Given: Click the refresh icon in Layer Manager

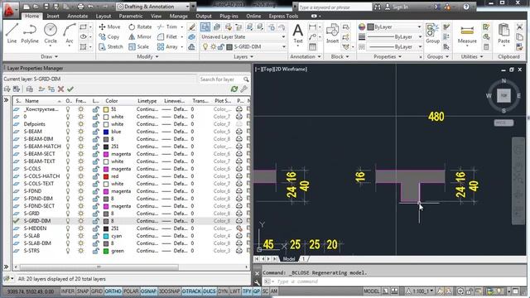Looking at the screenshot, I should pyautogui.click(x=234, y=89).
